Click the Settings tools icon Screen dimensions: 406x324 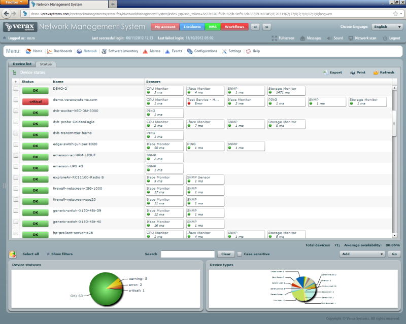[x=224, y=51]
